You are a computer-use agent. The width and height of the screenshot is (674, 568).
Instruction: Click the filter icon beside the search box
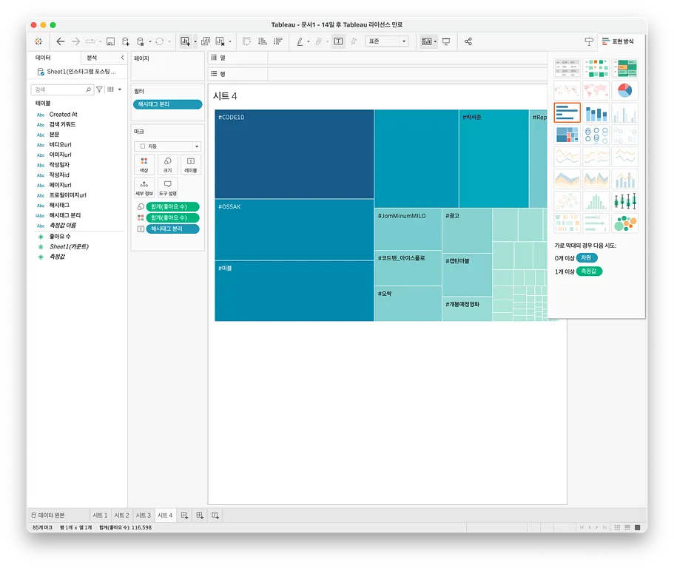pyautogui.click(x=100, y=89)
